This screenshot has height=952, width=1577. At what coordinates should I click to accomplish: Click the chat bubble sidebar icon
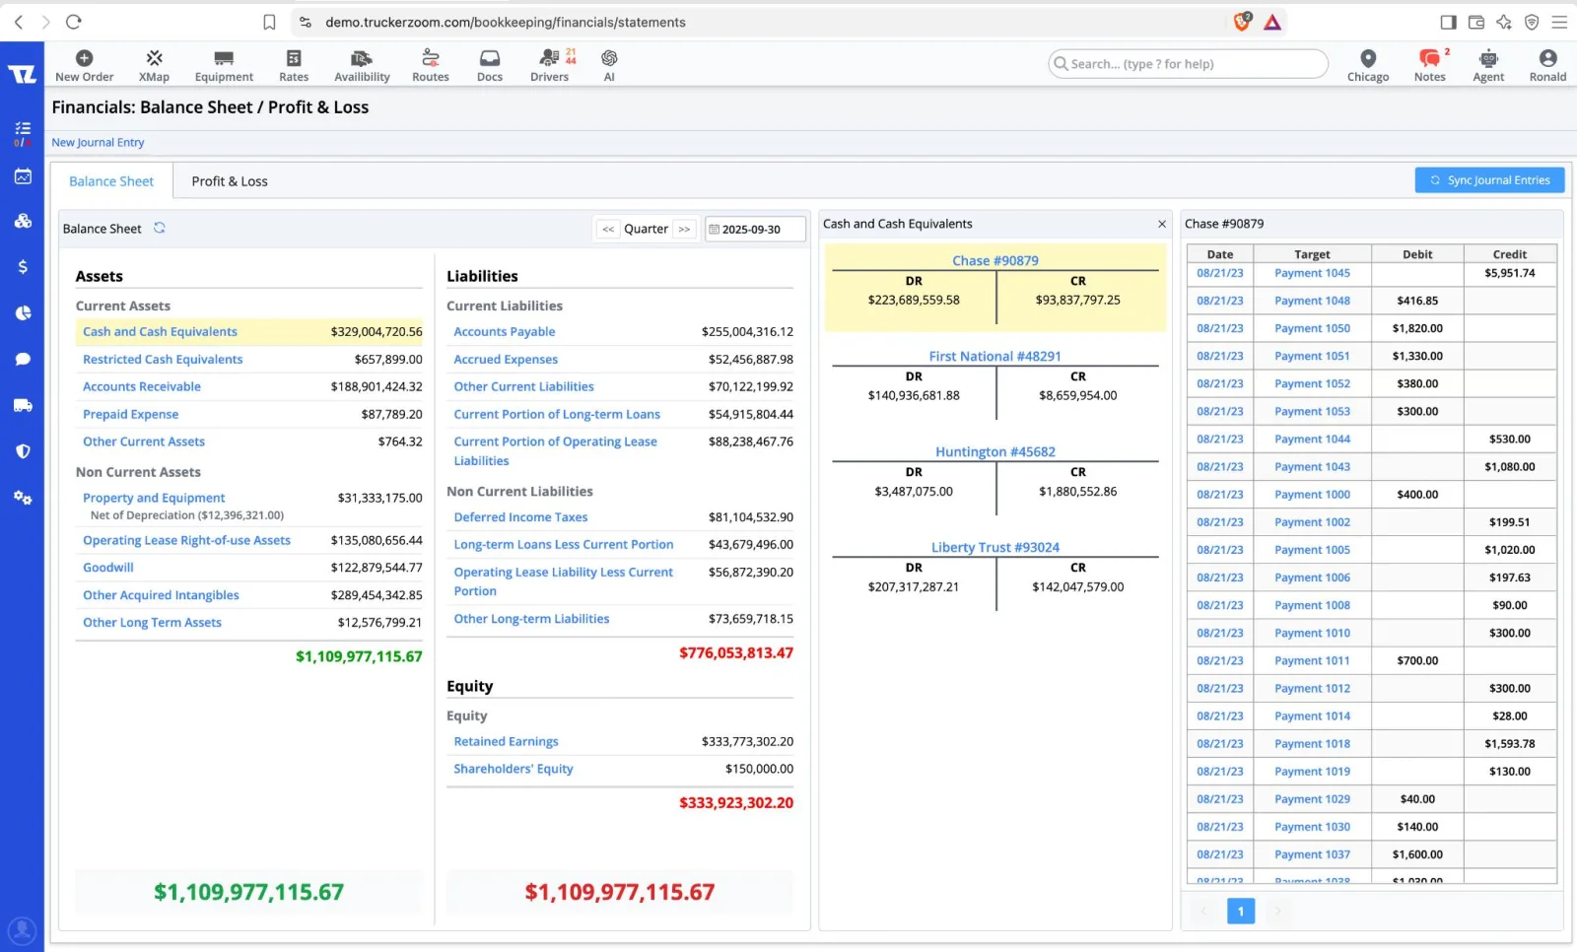[x=23, y=359]
